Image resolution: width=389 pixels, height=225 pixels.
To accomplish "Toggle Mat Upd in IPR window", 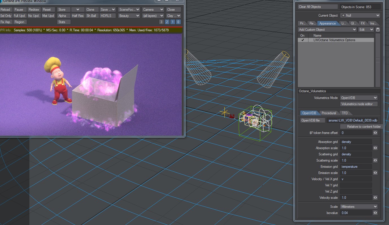I will pyautogui.click(x=48, y=16).
